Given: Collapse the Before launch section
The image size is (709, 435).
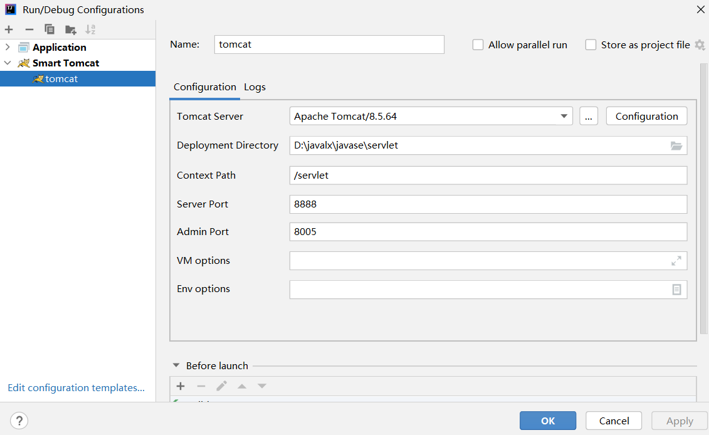Looking at the screenshot, I should pyautogui.click(x=176, y=365).
